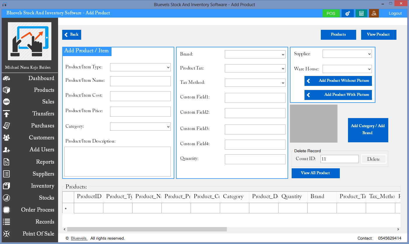Select Point Of Sale in sidebar
This screenshot has width=409, height=244.
coord(38,234)
